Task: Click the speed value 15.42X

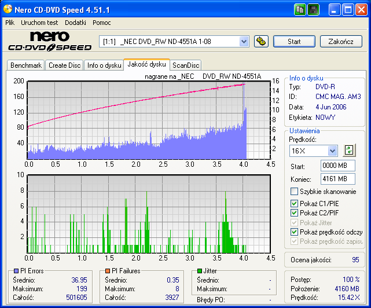Action: (349, 298)
